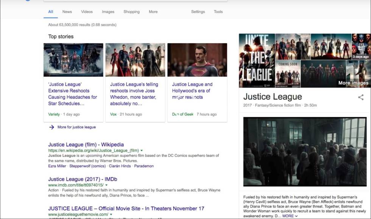Expand the description with MORE link

(x=290, y=216)
